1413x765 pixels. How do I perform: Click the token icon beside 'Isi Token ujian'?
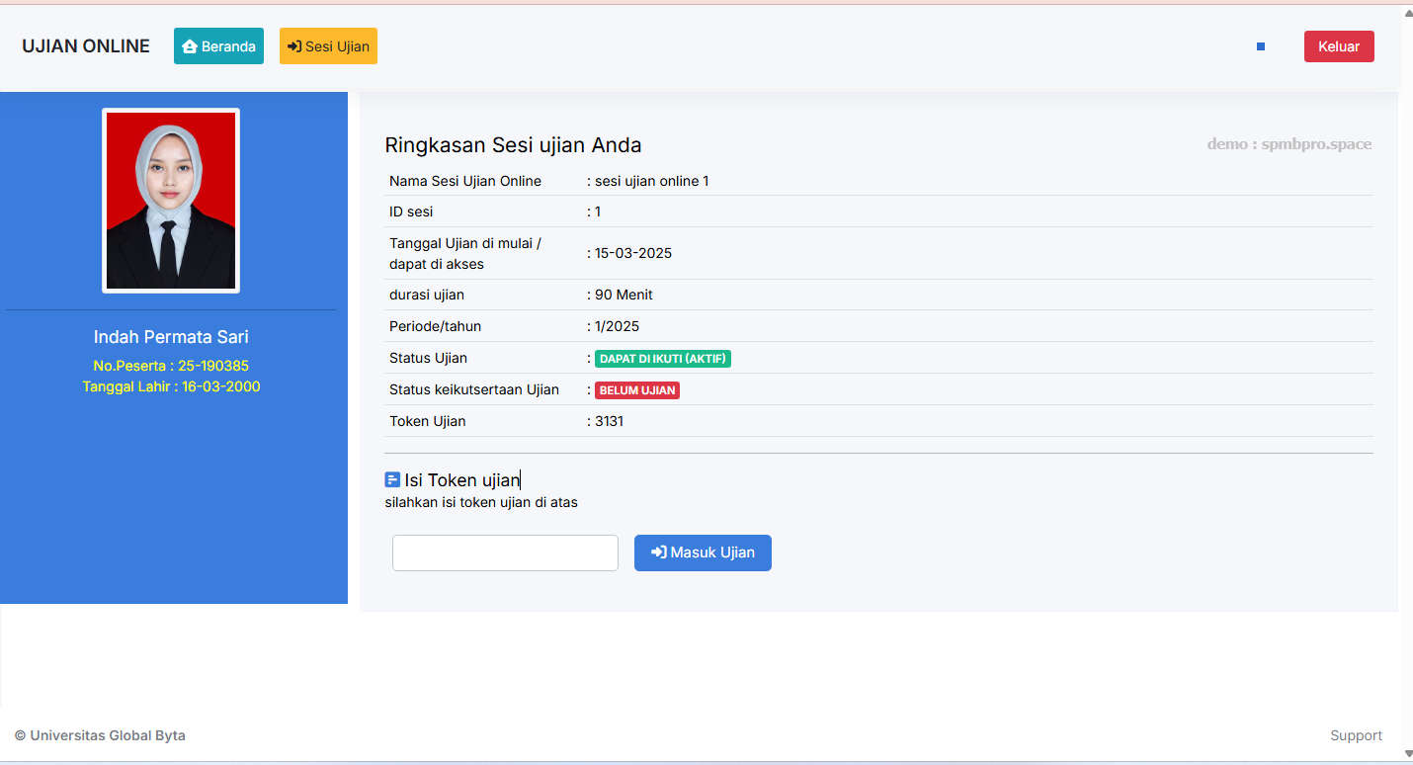coord(390,479)
